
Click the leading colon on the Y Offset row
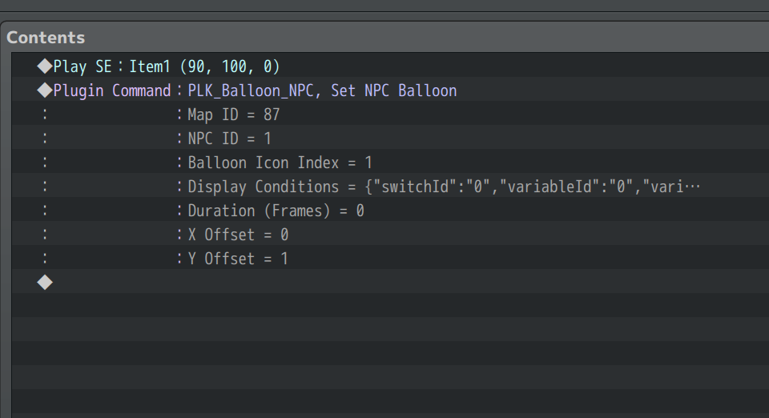point(45,259)
